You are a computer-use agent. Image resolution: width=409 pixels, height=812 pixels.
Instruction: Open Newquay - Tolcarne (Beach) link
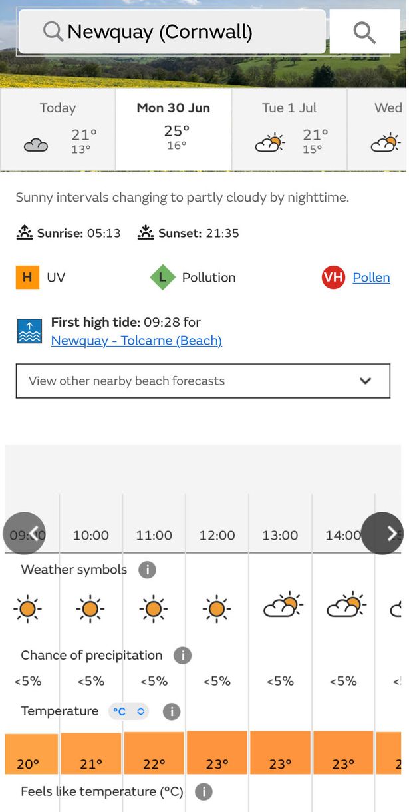click(136, 341)
